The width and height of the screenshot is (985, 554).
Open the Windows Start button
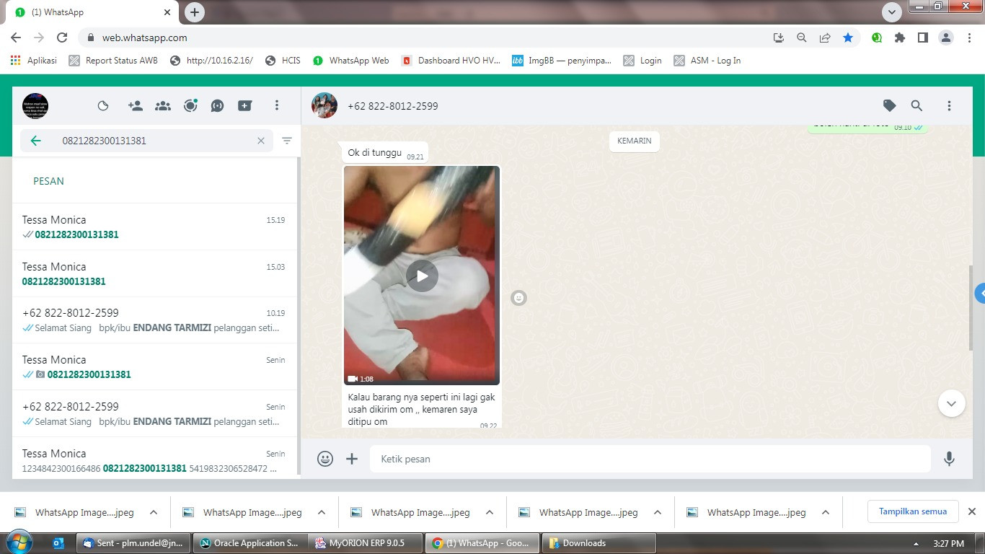coord(19,542)
